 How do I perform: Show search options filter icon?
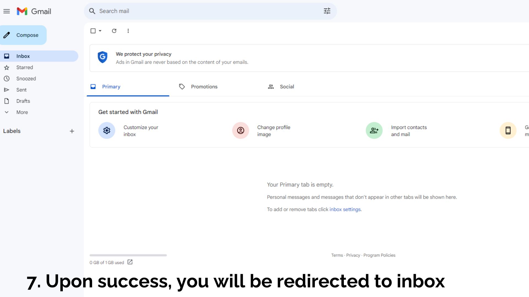coord(327,11)
